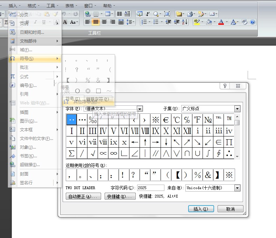Click the yellow text highlight color icon
Viewport: 276px width, 238px height.
tap(197, 22)
